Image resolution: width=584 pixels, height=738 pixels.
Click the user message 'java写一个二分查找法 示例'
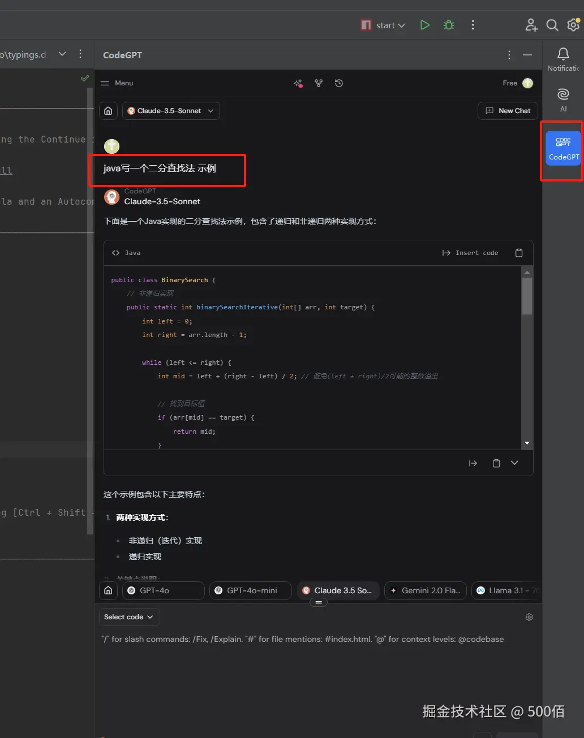click(x=160, y=169)
